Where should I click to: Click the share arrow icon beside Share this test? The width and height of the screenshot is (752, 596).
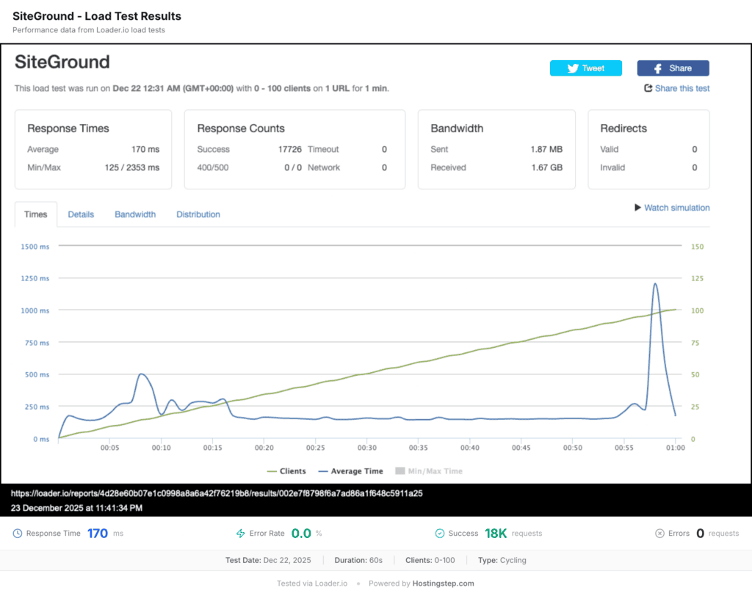coord(648,88)
